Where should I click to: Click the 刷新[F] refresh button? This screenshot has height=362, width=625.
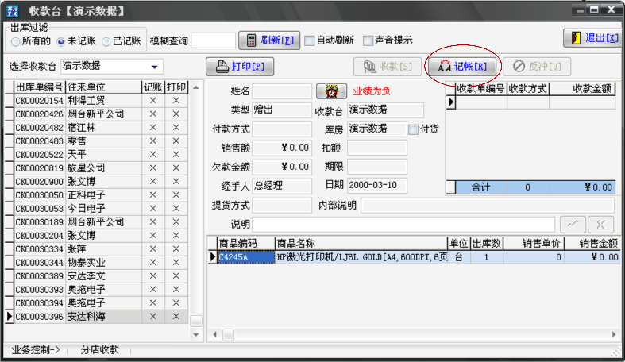pos(269,40)
